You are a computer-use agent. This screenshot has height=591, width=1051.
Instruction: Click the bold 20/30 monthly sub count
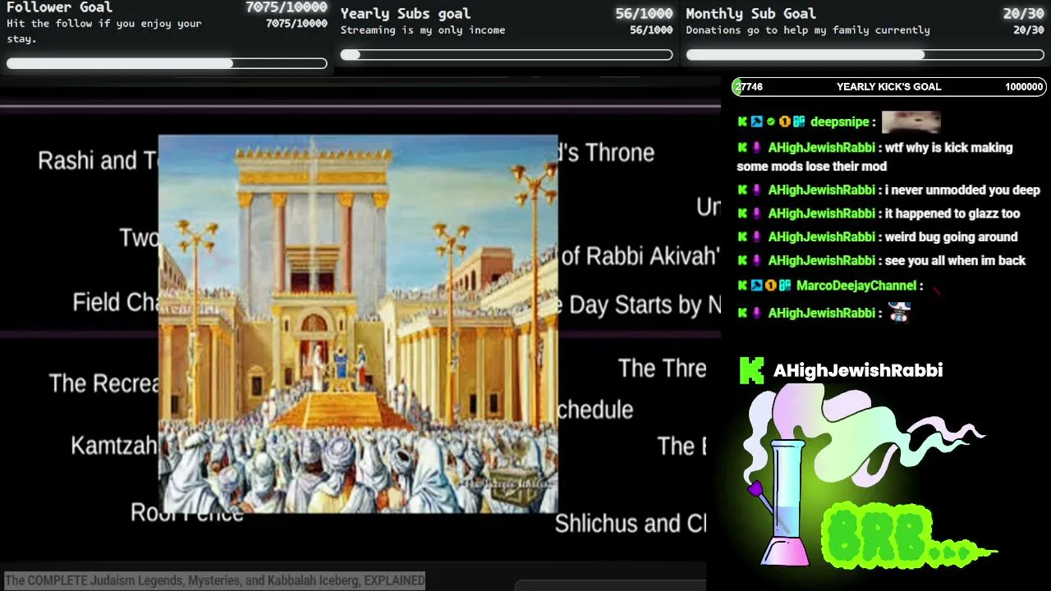1024,13
